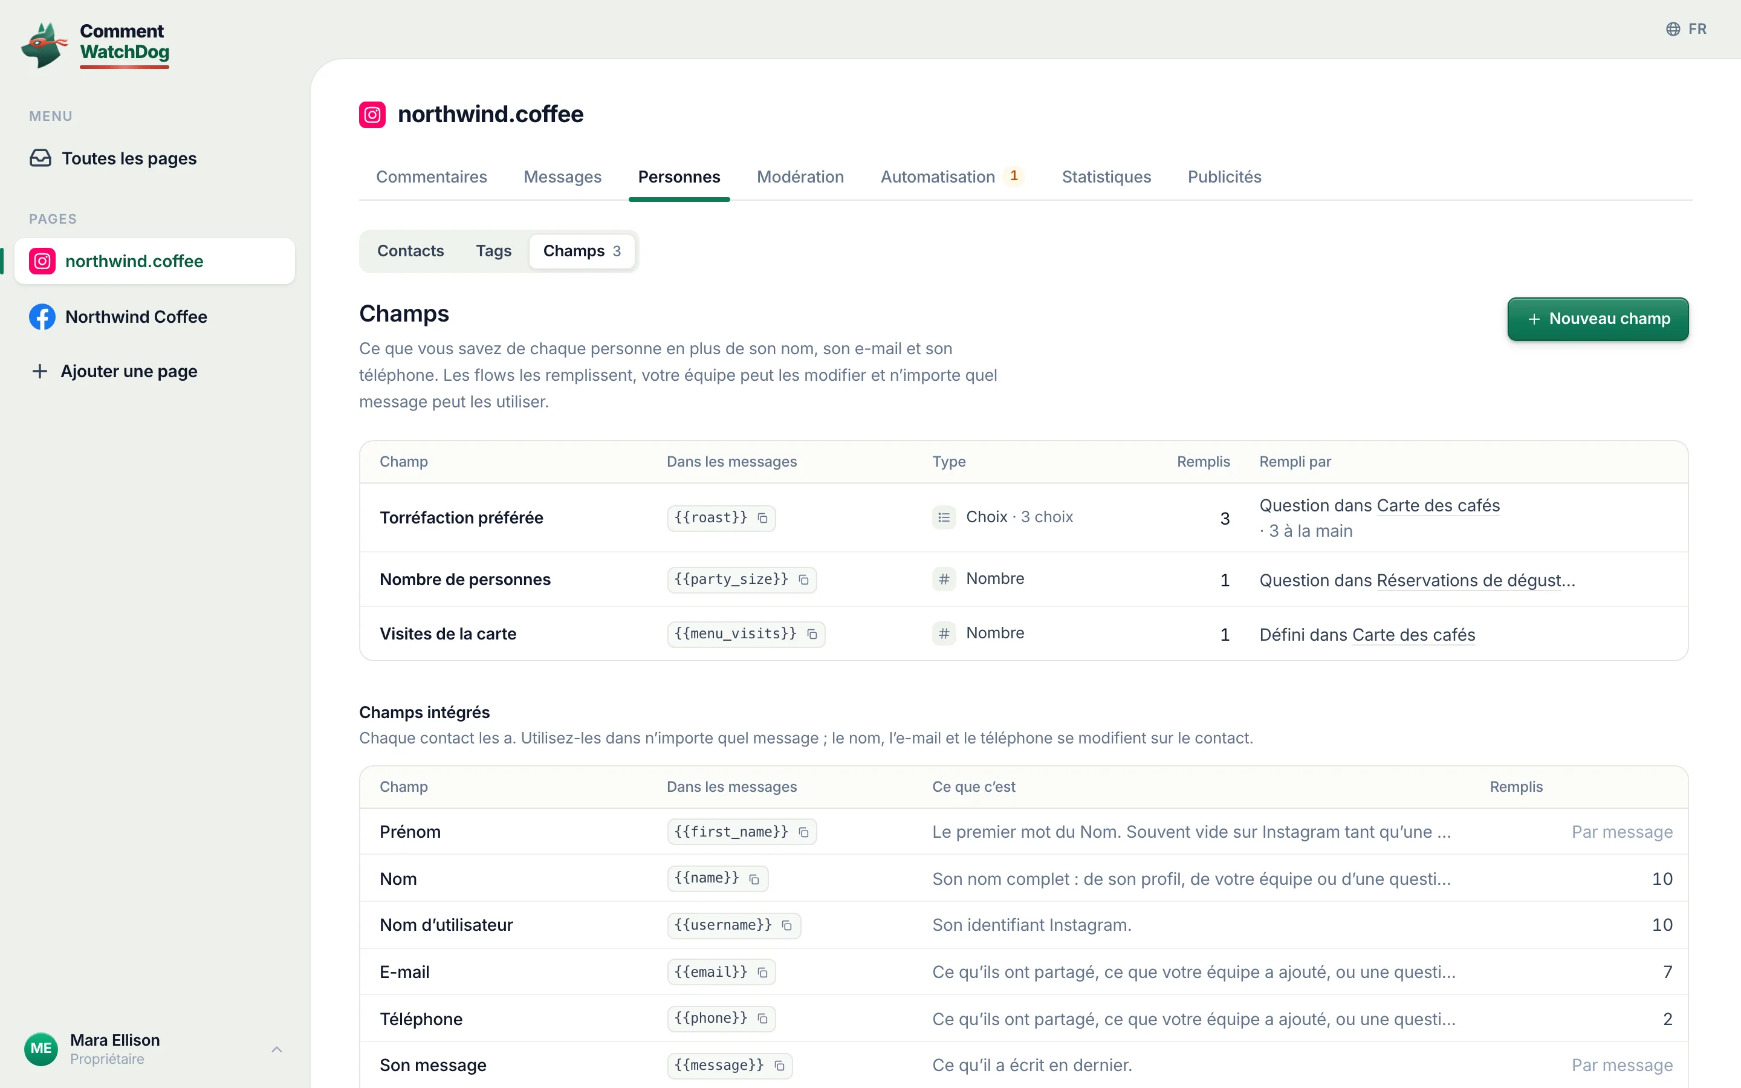1741x1088 pixels.
Task: Switch to the Messages tab
Action: tap(563, 177)
